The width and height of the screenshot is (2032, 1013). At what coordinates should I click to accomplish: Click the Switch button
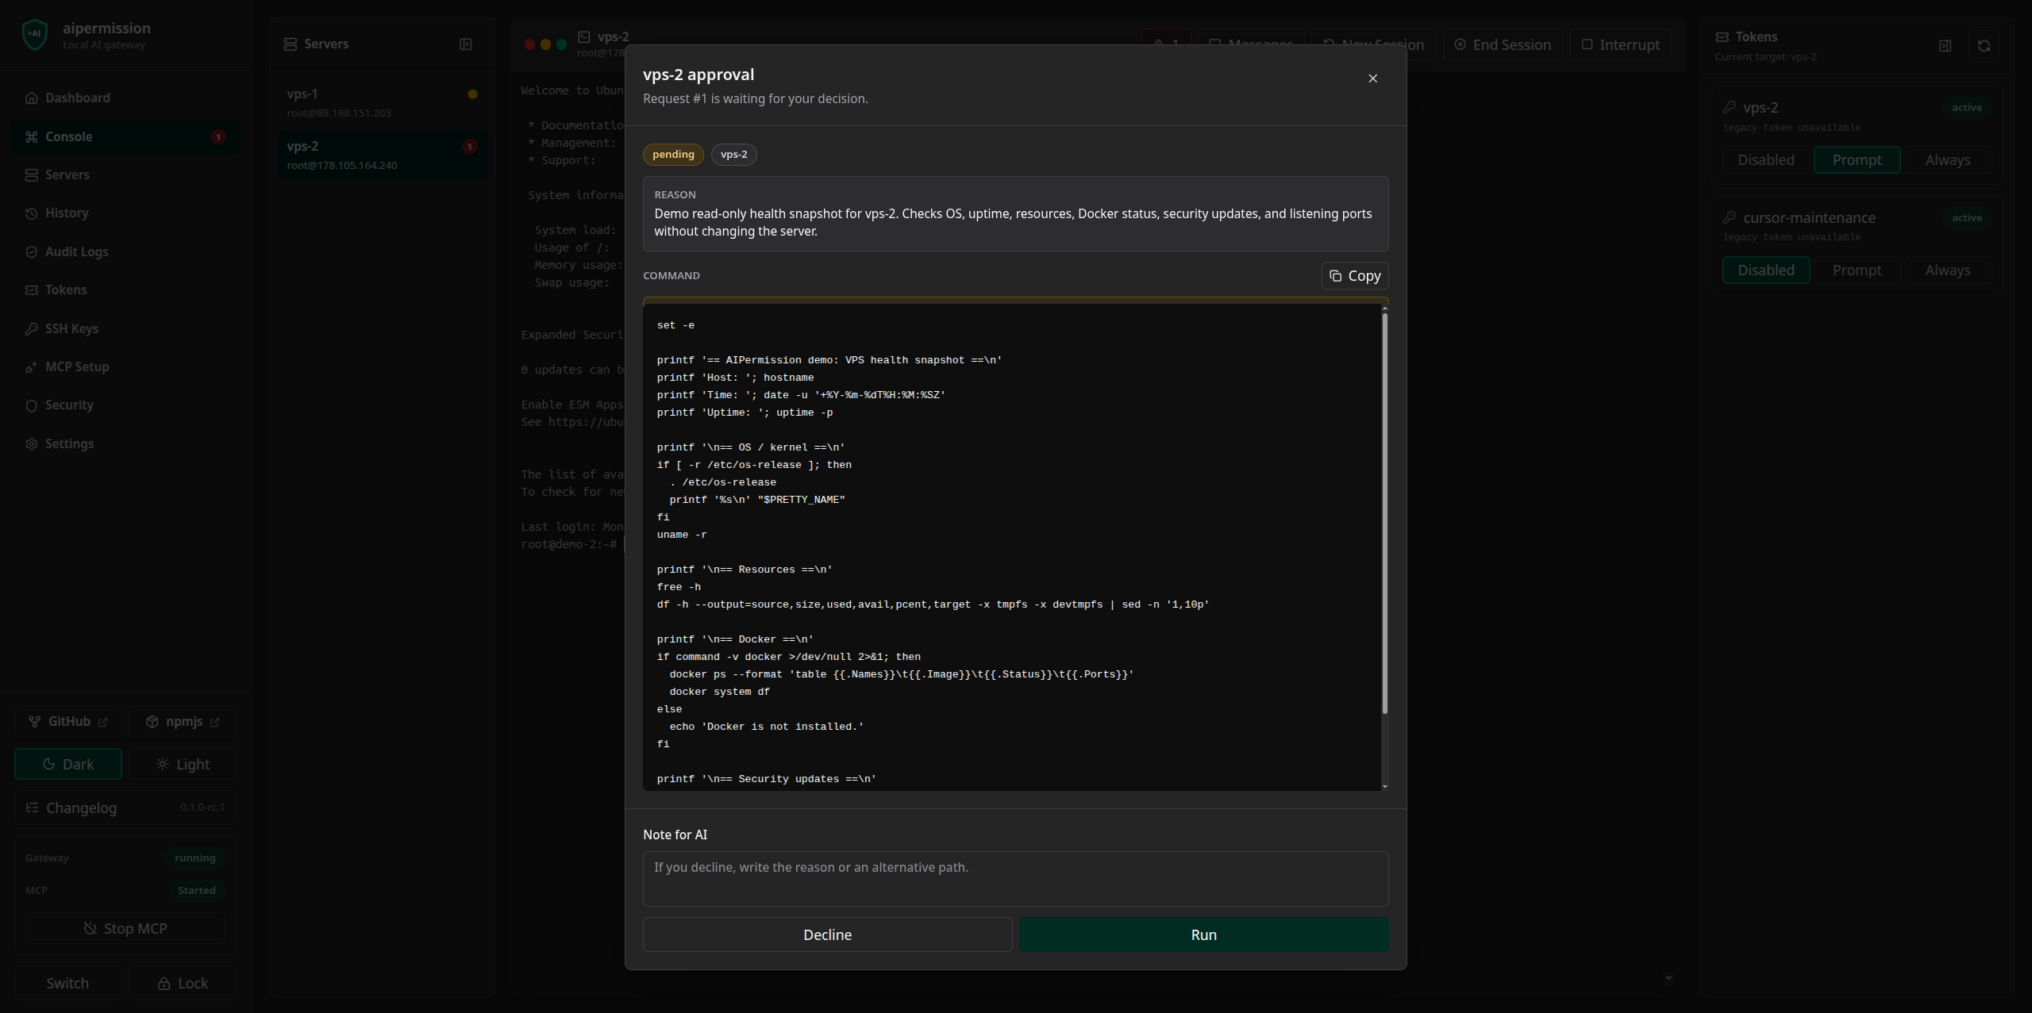click(x=68, y=983)
